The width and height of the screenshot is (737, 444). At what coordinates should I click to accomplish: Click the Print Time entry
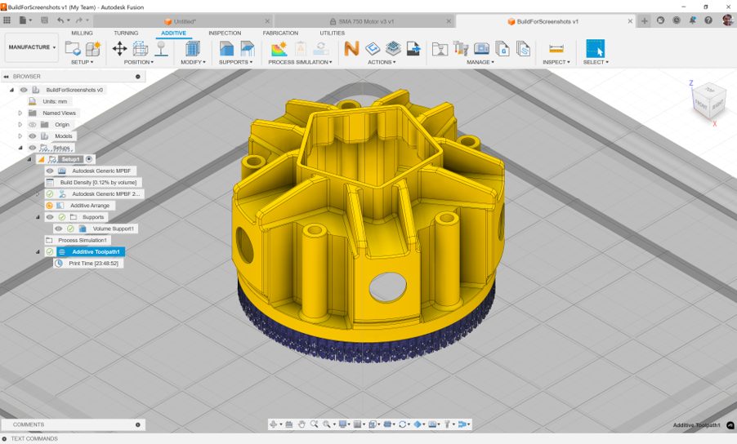pos(94,264)
